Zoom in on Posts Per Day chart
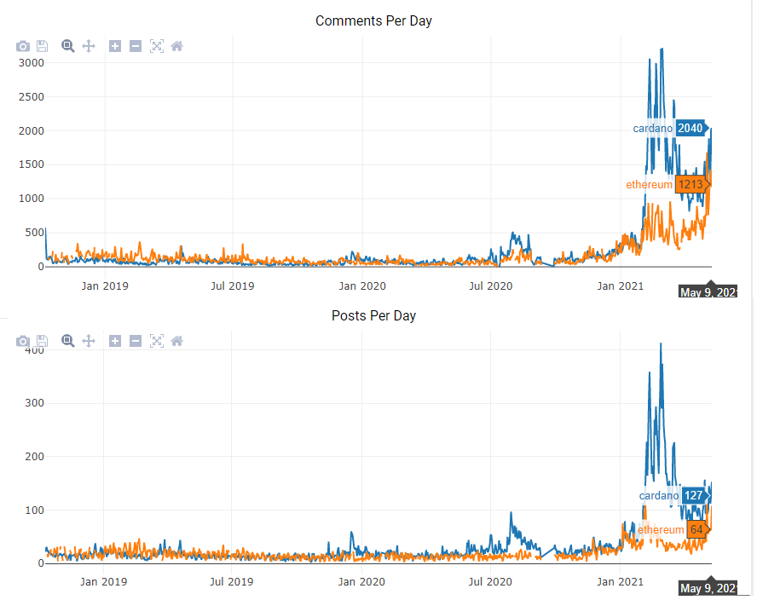 [115, 341]
